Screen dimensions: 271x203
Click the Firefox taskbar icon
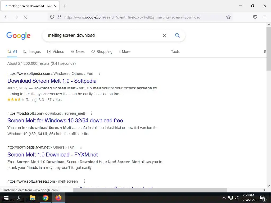click(58, 198)
